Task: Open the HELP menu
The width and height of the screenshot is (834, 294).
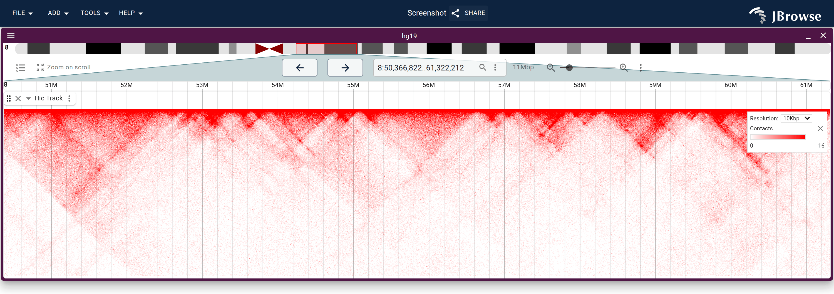Action: pyautogui.click(x=131, y=13)
